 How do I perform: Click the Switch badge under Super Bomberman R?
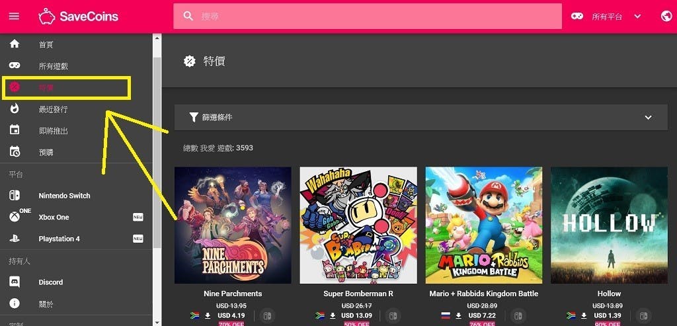click(x=393, y=315)
